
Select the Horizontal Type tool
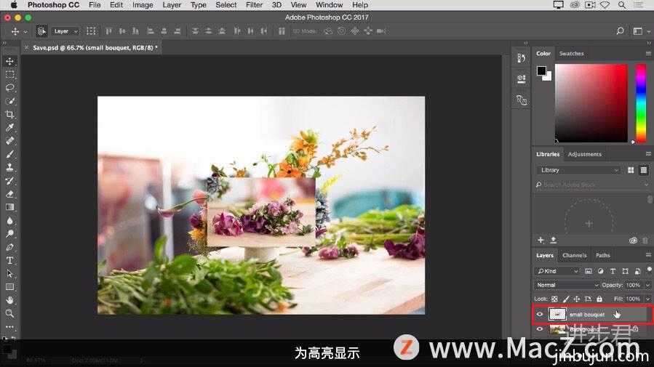click(x=9, y=260)
